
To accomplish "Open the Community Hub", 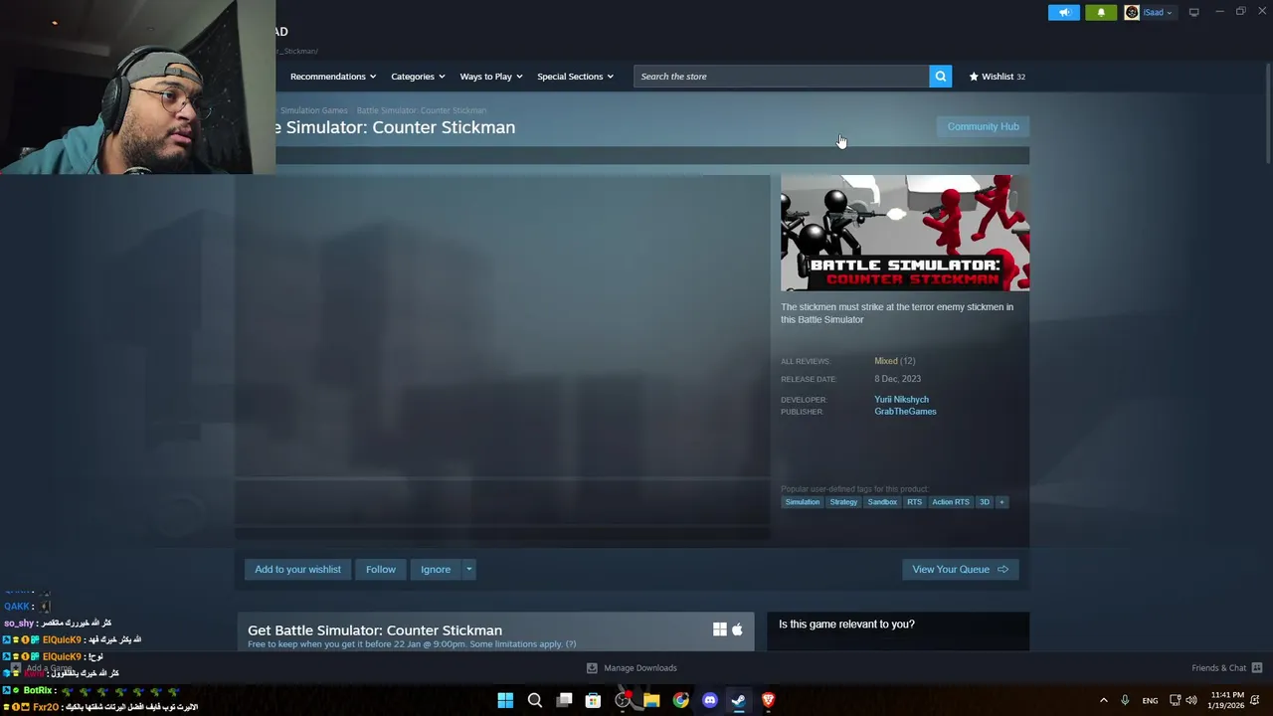I will pos(983,126).
